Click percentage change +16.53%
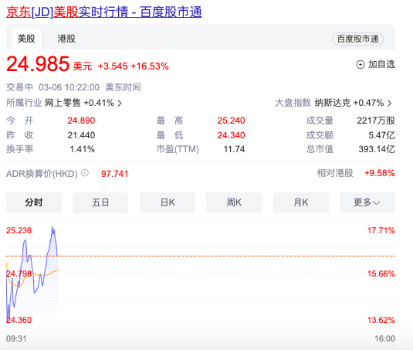Image resolution: width=413 pixels, height=350 pixels. coord(150,66)
